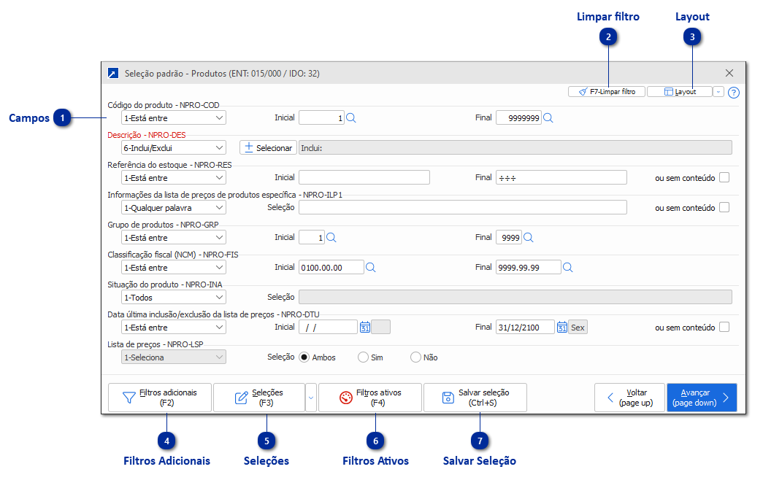Close the Seleção padrão window
This screenshot has height=480, width=763.
click(x=729, y=74)
